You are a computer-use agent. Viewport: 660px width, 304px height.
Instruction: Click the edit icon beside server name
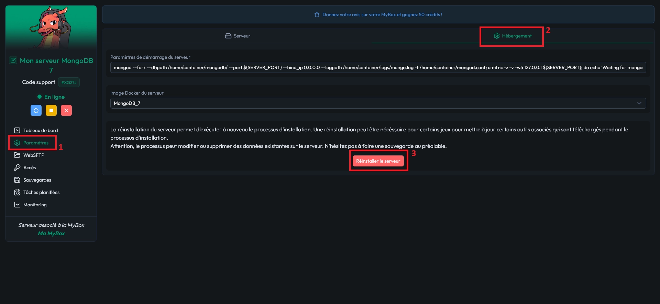[x=13, y=61]
